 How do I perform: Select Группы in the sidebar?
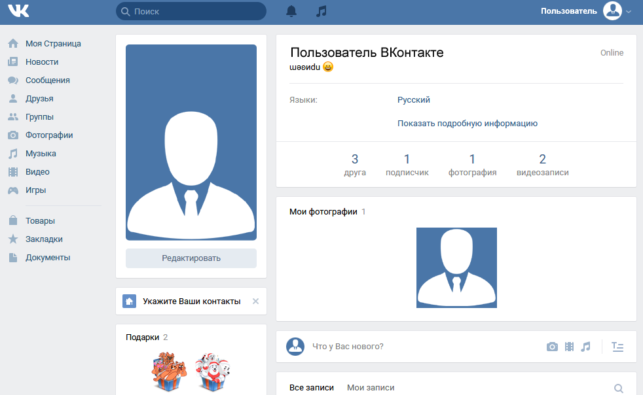pyautogui.click(x=39, y=117)
